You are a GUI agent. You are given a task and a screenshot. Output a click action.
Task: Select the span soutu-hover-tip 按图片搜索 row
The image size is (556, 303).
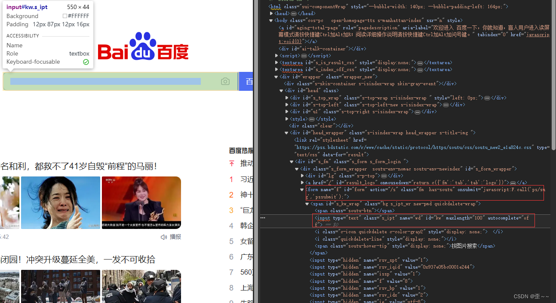(405, 246)
